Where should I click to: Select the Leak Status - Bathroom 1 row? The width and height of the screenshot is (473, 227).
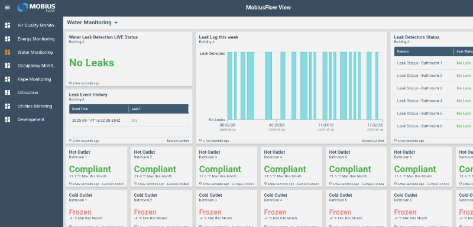[433, 63]
